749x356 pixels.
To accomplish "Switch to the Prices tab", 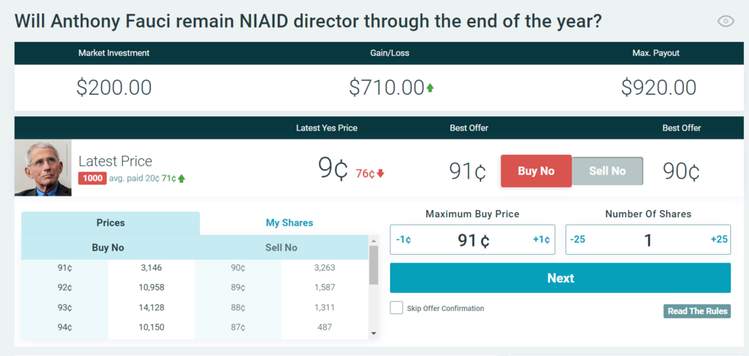I will tap(110, 223).
